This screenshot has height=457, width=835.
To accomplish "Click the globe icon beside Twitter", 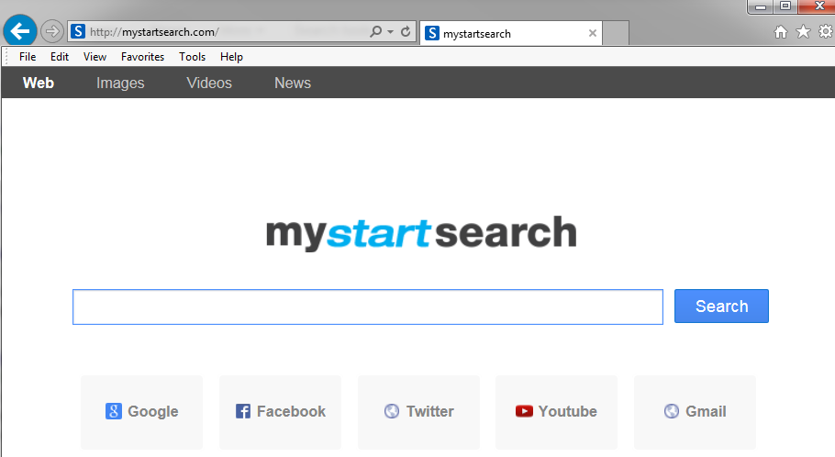I will click(392, 411).
